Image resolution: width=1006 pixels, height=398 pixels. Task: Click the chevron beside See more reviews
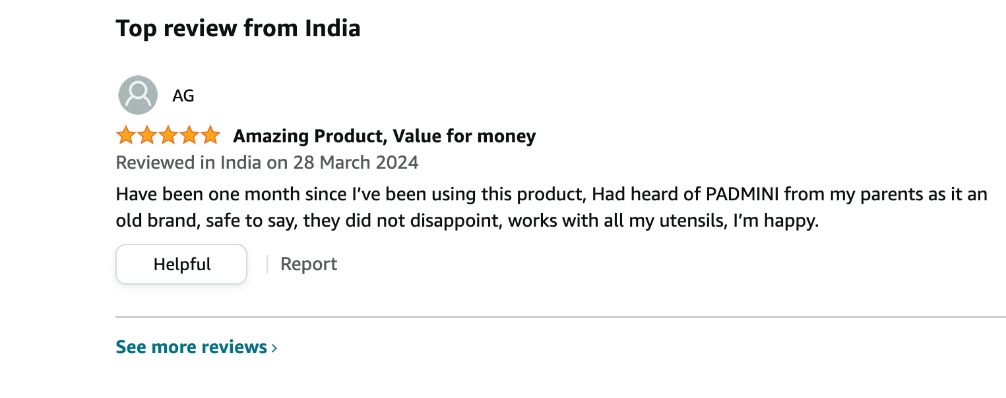pos(274,348)
